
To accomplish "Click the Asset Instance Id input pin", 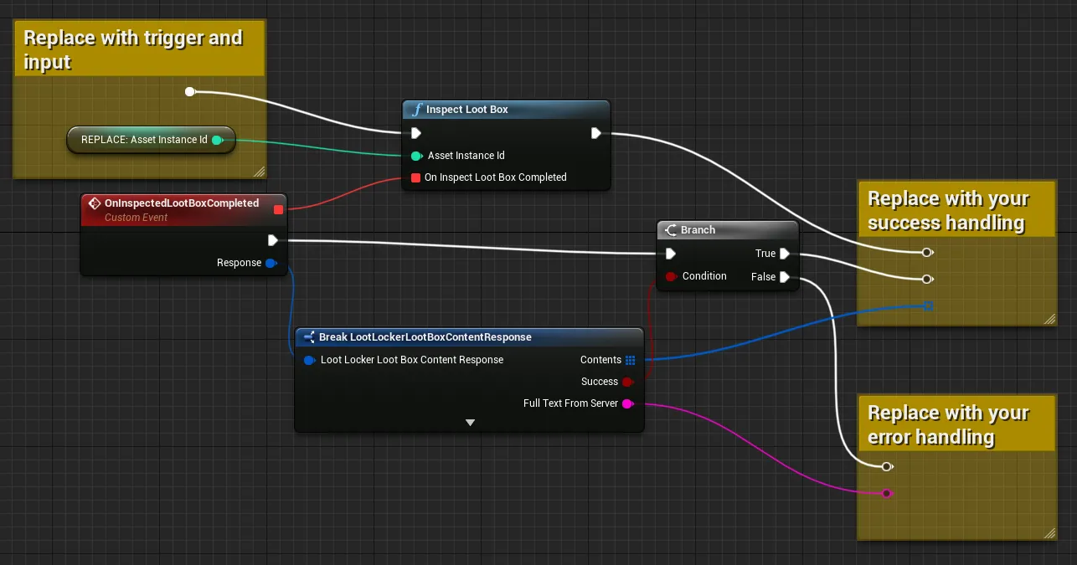I will (416, 156).
